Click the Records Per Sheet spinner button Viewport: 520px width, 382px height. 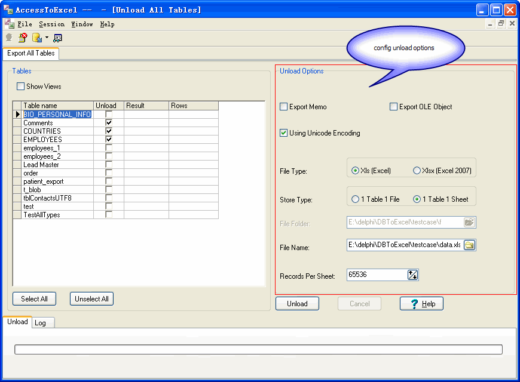[412, 275]
